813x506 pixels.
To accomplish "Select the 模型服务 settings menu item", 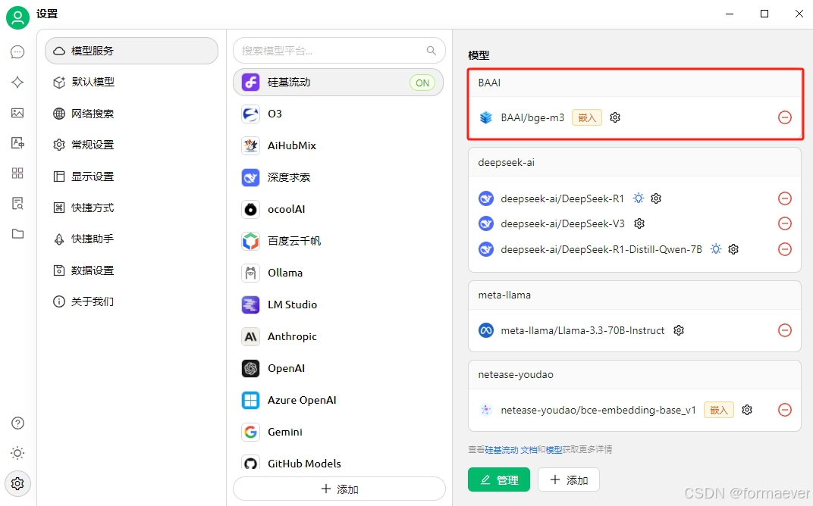I will [x=132, y=51].
